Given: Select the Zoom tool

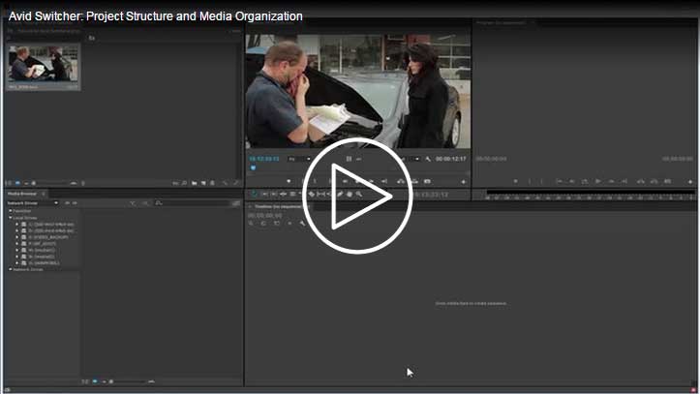Looking at the screenshot, I should (x=359, y=195).
